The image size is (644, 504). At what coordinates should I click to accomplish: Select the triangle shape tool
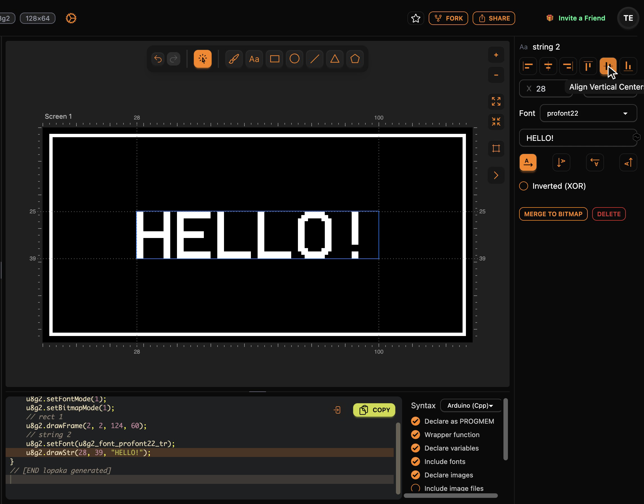(x=335, y=59)
